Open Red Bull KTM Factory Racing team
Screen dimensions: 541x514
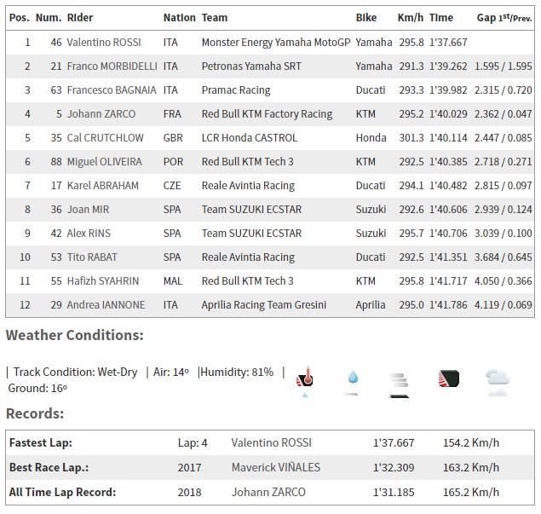coord(267,113)
